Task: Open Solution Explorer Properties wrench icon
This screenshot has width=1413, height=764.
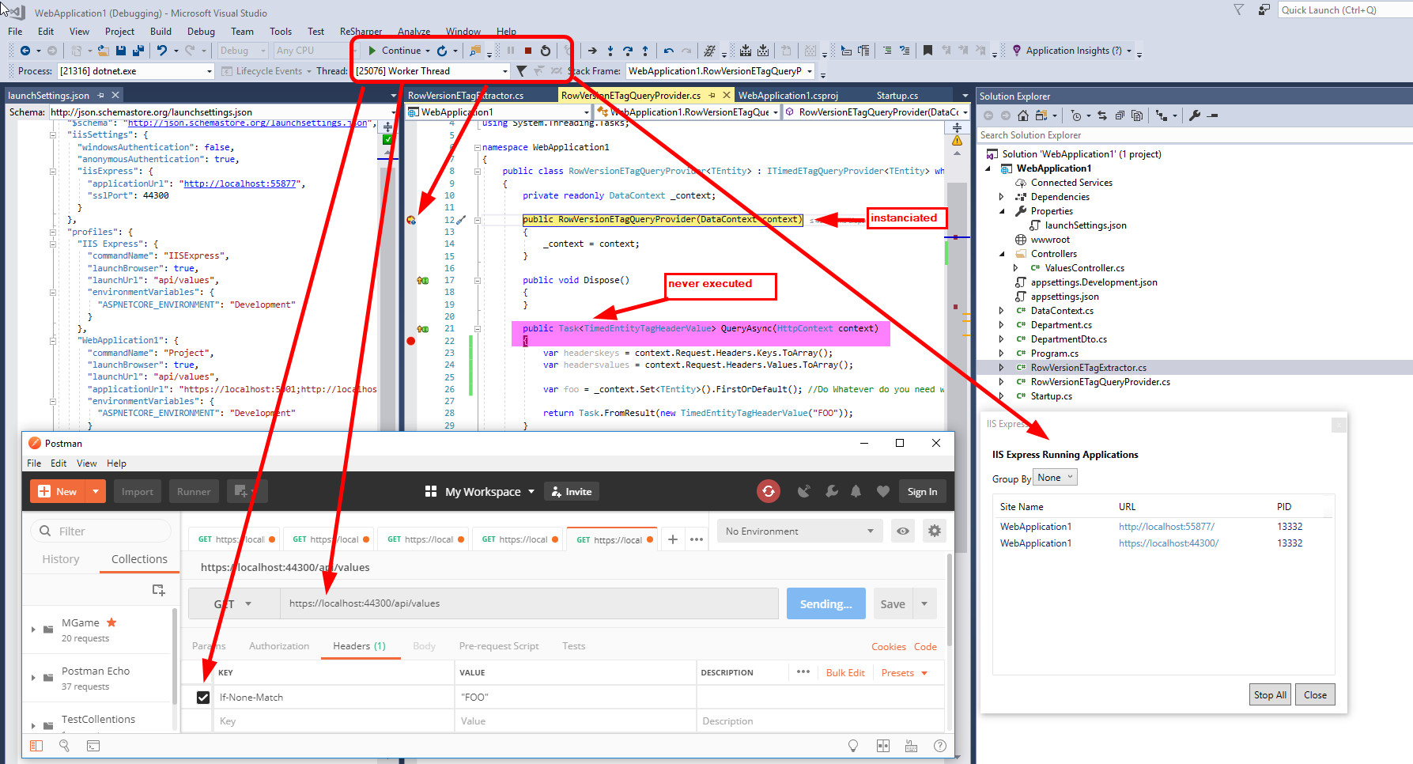Action: (1194, 115)
